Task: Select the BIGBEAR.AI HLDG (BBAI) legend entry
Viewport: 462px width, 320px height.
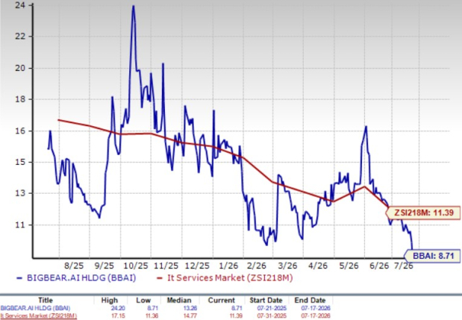Action: point(76,277)
